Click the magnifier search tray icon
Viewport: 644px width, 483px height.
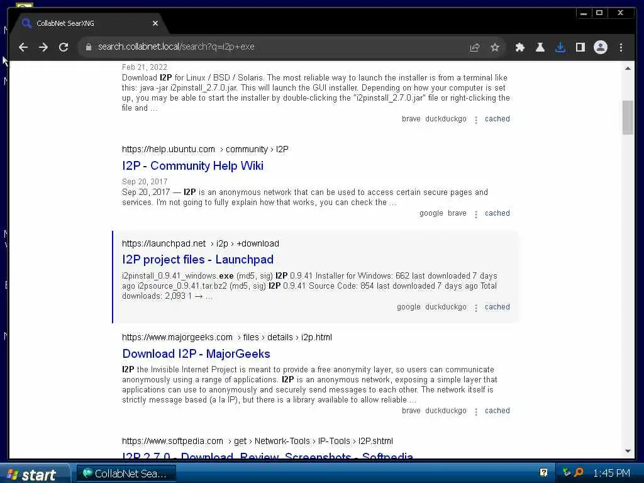tap(579, 473)
